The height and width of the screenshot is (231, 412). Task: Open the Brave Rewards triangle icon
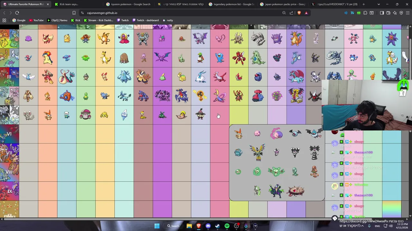coord(306,13)
